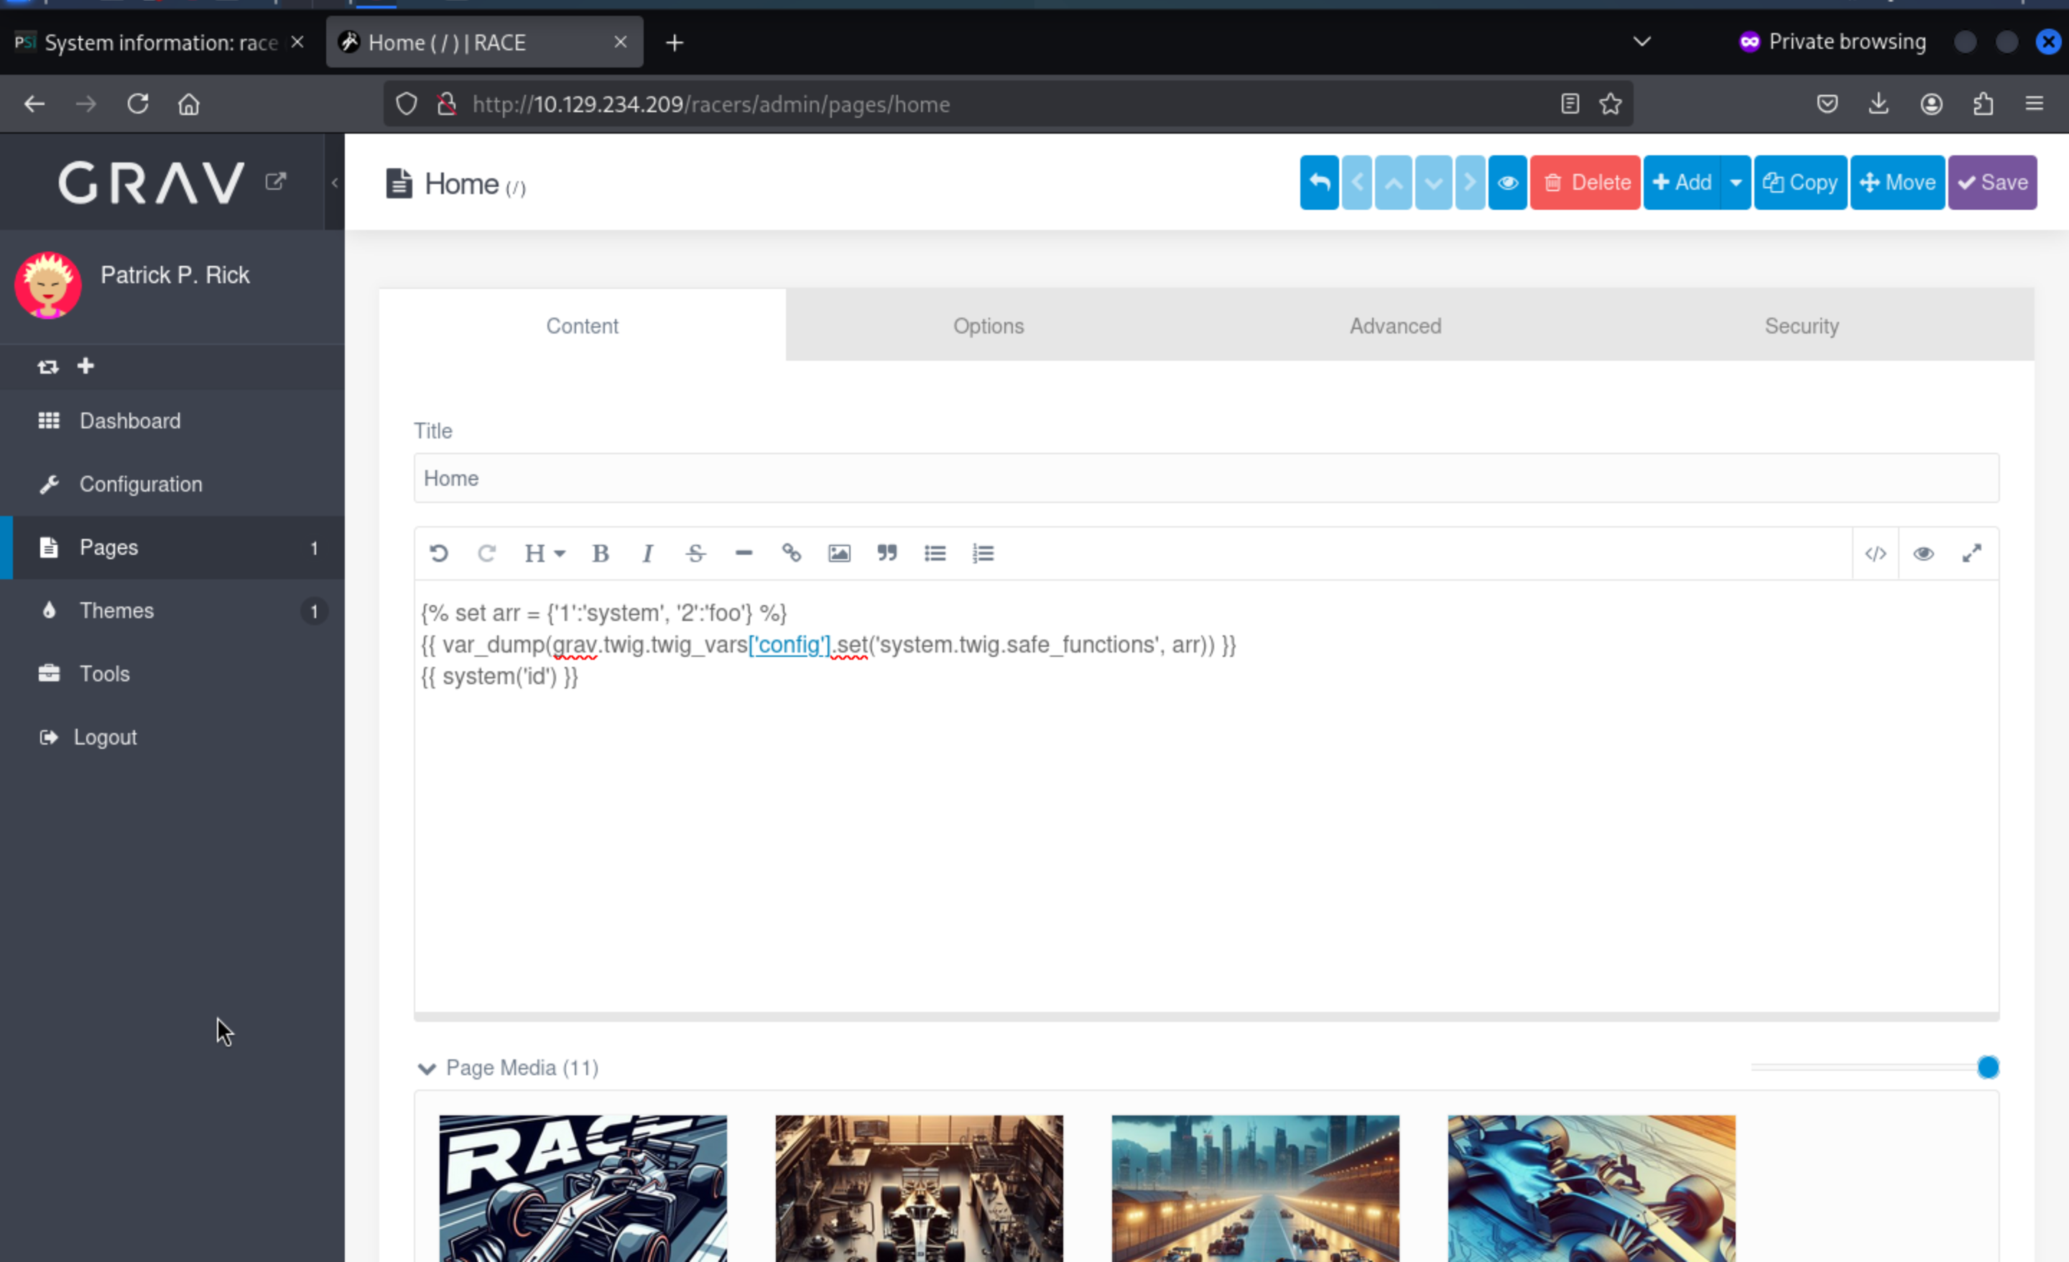Collapse the Page Media section
Image resolution: width=2069 pixels, height=1262 pixels.
pos(427,1068)
